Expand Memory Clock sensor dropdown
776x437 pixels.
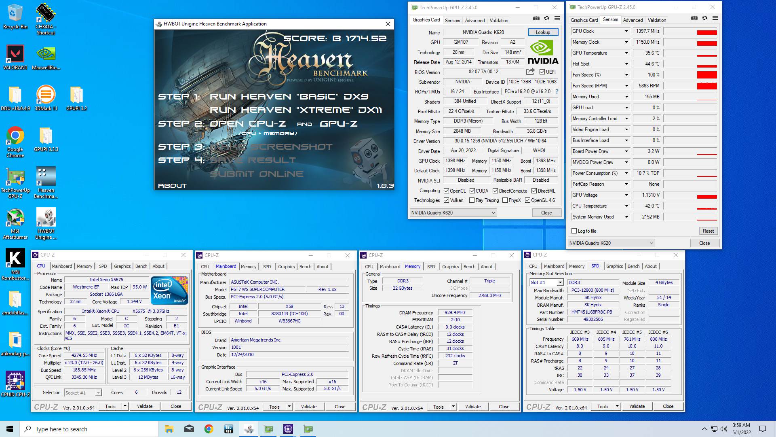(x=626, y=42)
